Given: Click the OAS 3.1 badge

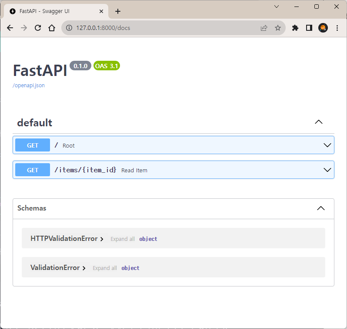Looking at the screenshot, I should [107, 66].
